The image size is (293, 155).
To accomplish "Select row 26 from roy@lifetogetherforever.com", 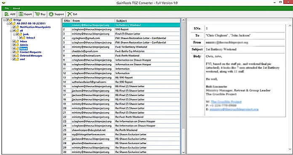I will [121, 134].
